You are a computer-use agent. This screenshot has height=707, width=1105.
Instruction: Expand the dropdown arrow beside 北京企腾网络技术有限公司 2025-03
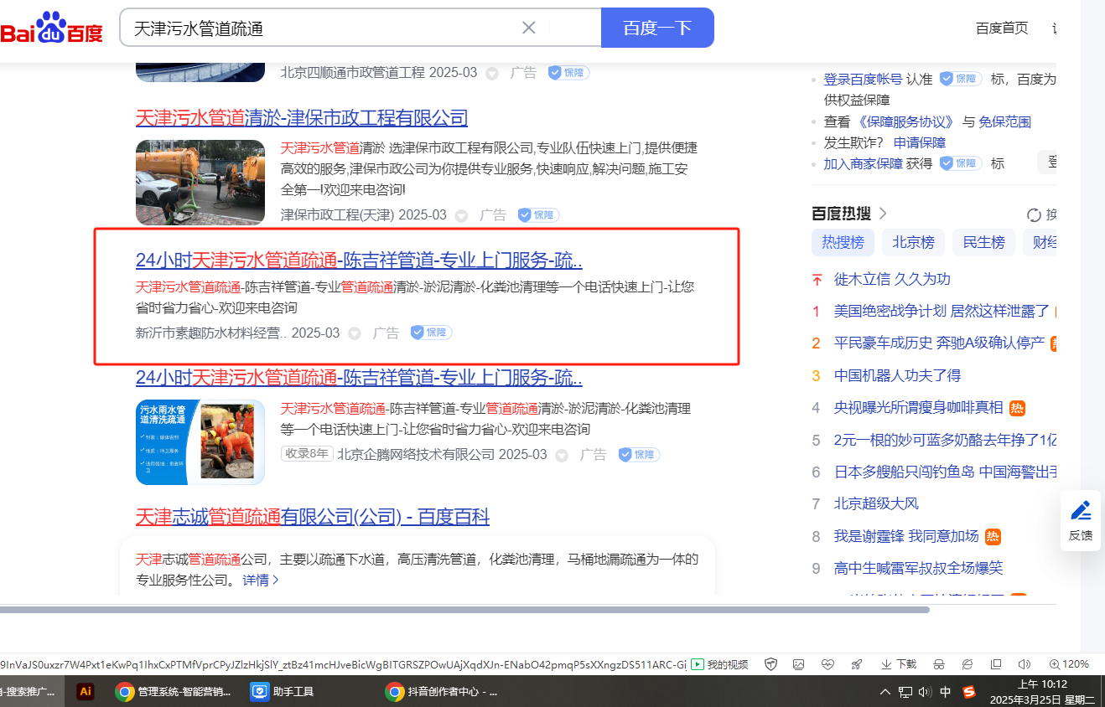pyautogui.click(x=562, y=456)
